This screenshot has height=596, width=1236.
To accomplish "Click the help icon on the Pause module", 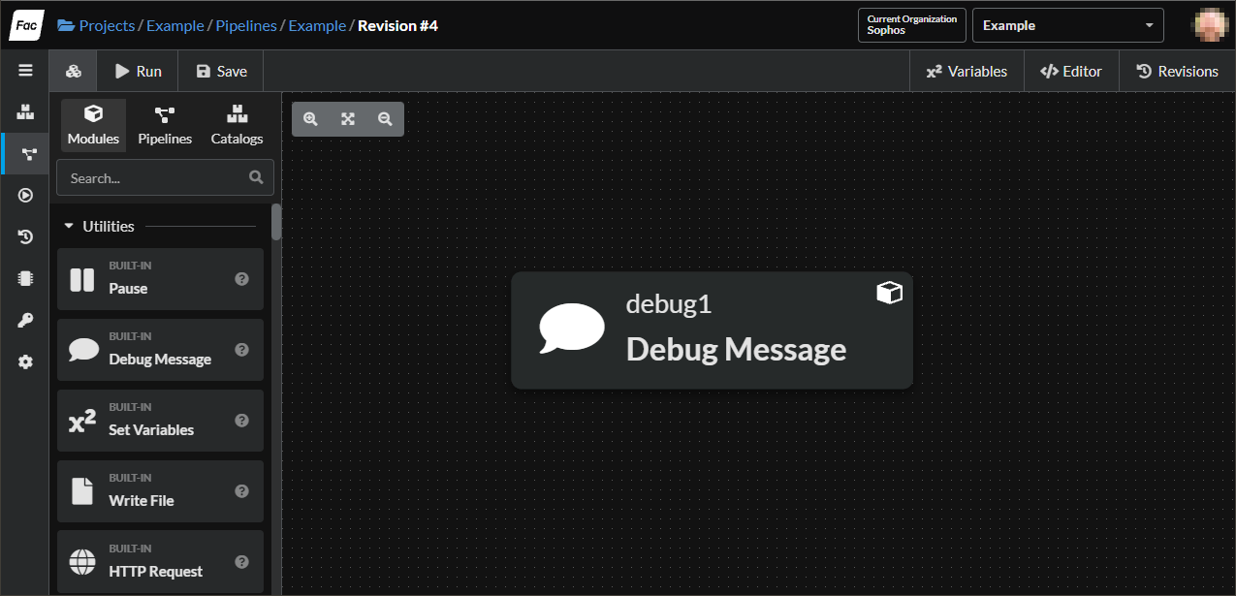I will [242, 279].
